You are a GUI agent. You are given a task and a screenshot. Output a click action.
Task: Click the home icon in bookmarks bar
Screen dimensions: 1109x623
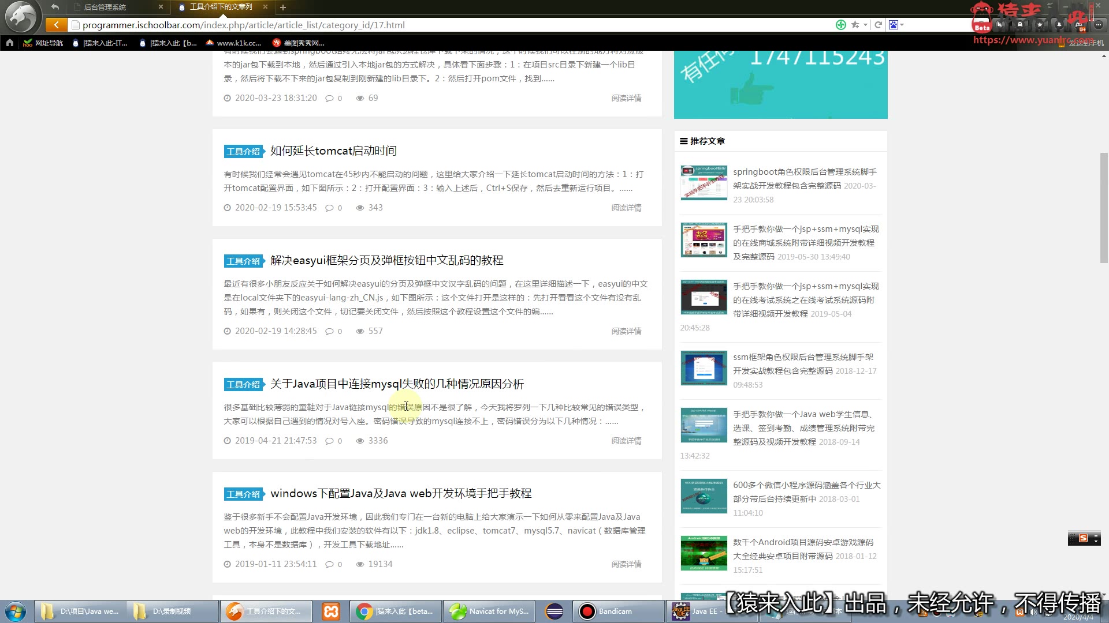(9, 43)
